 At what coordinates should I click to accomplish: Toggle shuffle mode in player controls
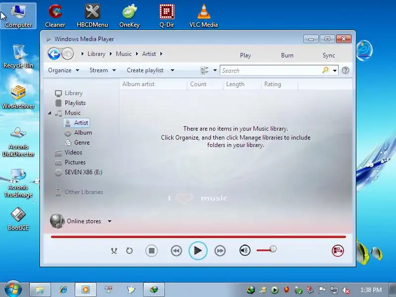pos(114,250)
